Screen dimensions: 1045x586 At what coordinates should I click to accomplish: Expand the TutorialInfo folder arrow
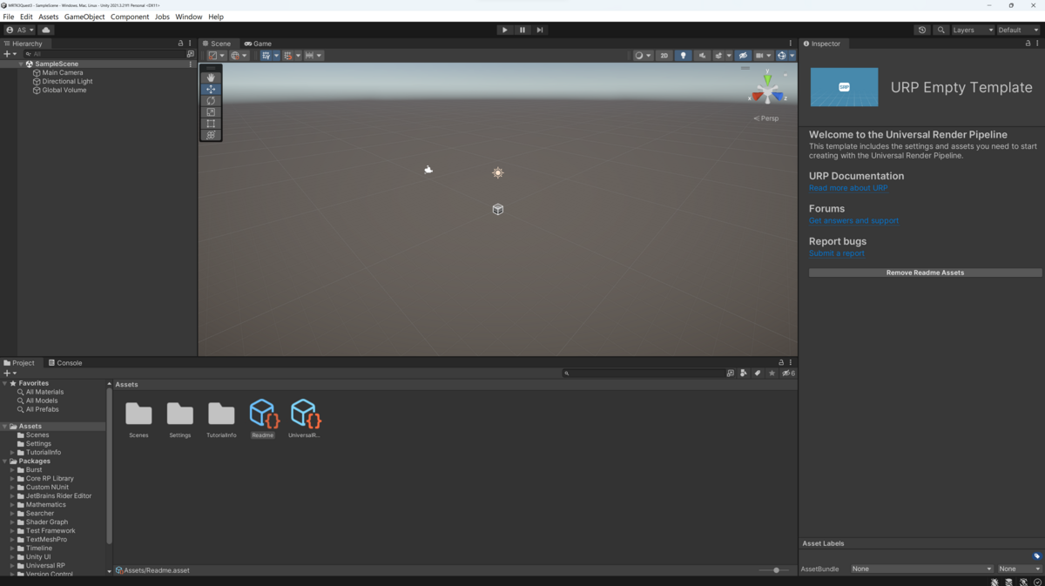click(12, 453)
